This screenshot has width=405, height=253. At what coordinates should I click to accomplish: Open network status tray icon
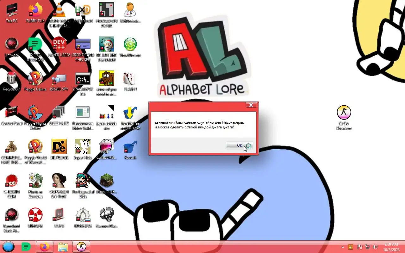tap(368, 247)
